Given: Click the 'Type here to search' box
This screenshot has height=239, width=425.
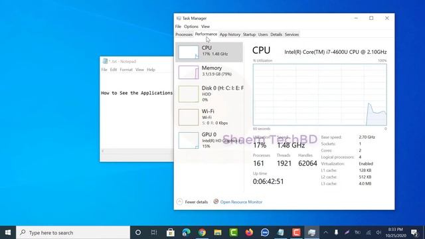Looking at the screenshot, I should [x=73, y=232].
